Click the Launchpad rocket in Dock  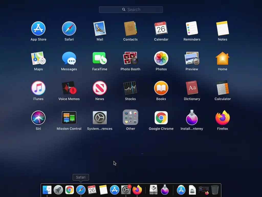click(58, 190)
